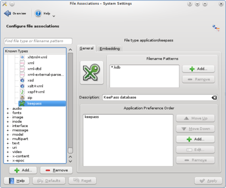Screen dimensions: 226x188
Task: Expand the video category
Action: coord(8,152)
